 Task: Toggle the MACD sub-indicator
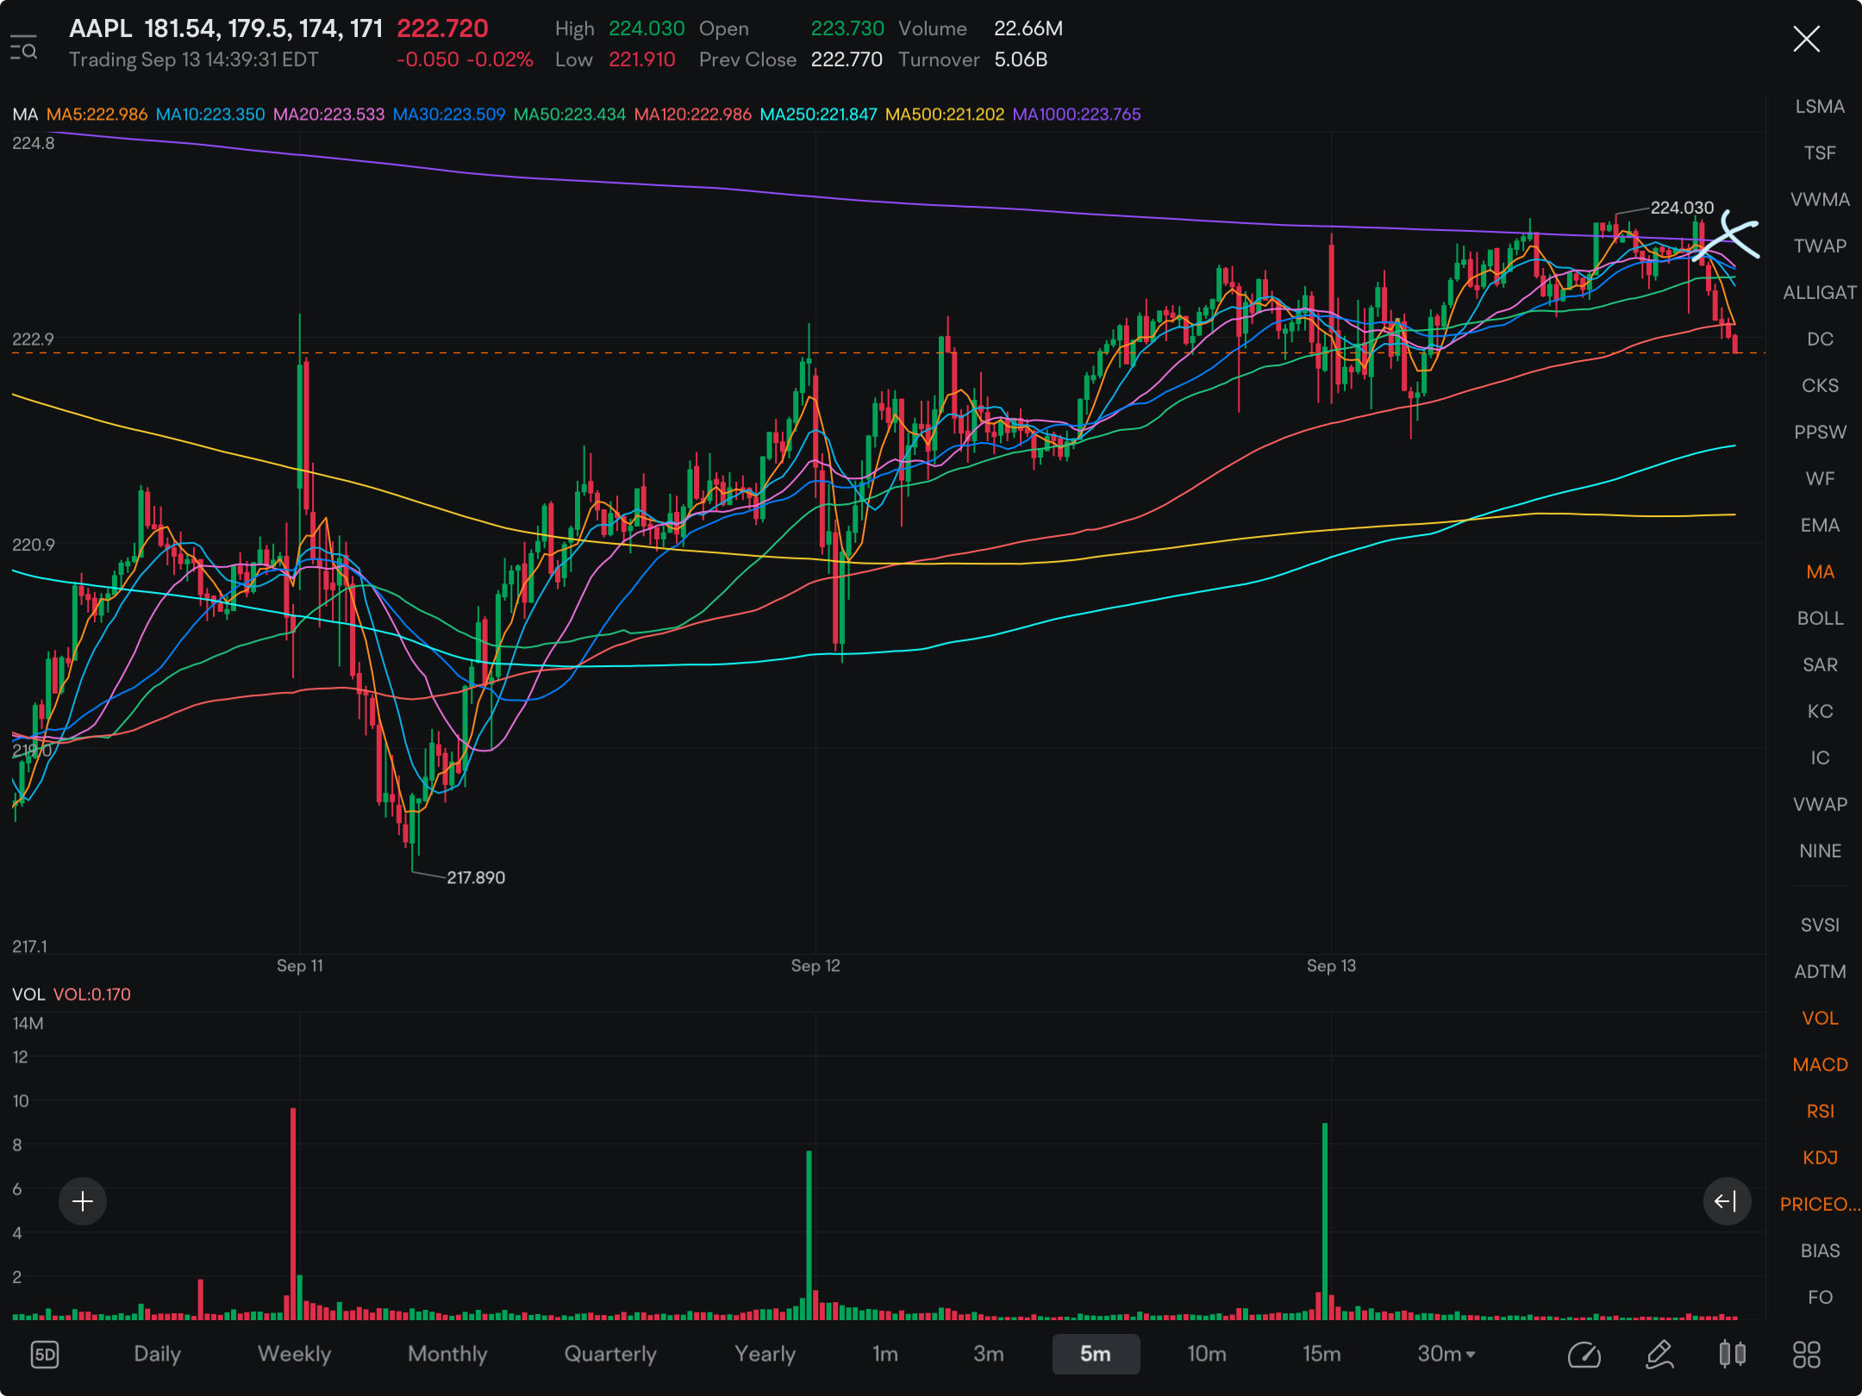point(1820,1064)
